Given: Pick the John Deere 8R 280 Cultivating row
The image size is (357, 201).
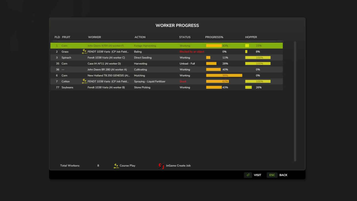Looking at the screenshot, I should tap(166, 69).
